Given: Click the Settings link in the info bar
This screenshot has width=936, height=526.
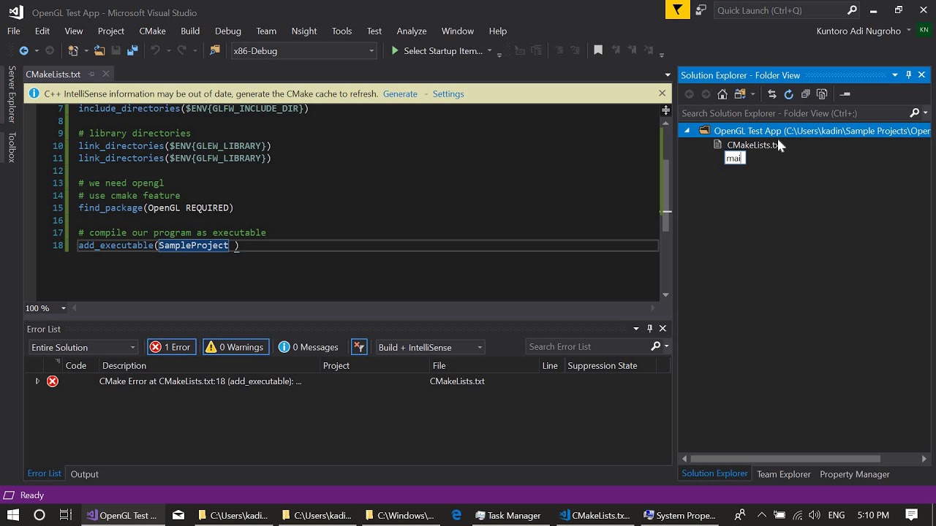Looking at the screenshot, I should click(448, 94).
